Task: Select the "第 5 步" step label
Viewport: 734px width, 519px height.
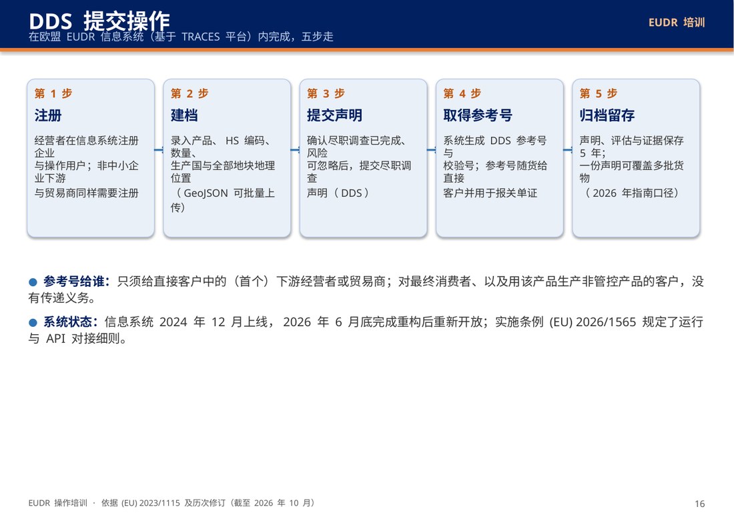Action: tap(599, 93)
